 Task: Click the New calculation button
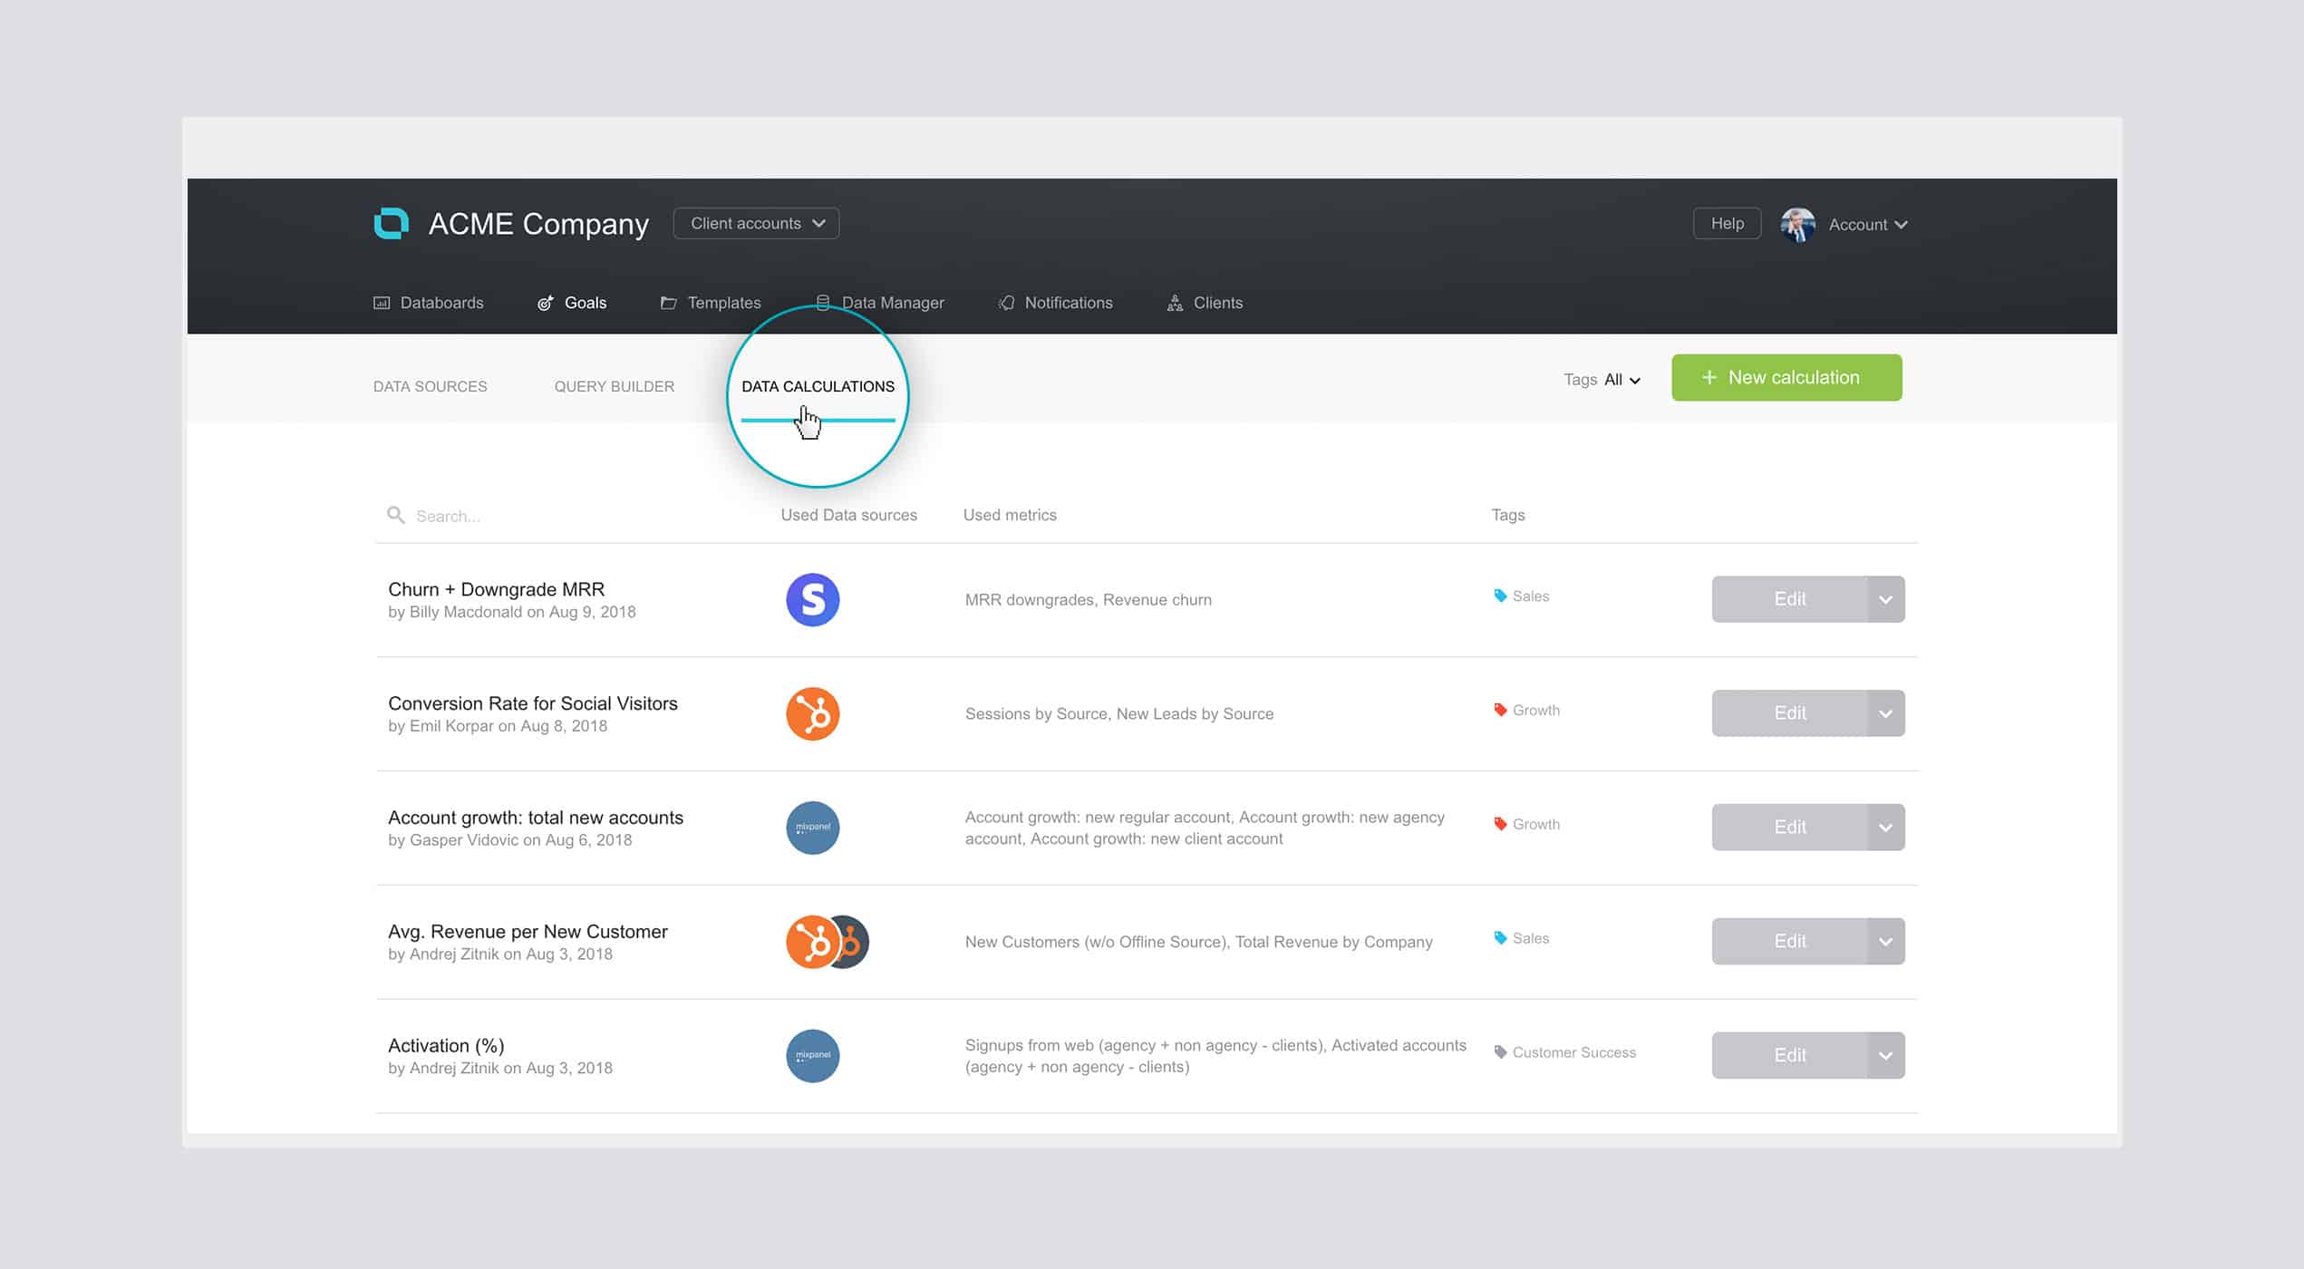[1786, 378]
